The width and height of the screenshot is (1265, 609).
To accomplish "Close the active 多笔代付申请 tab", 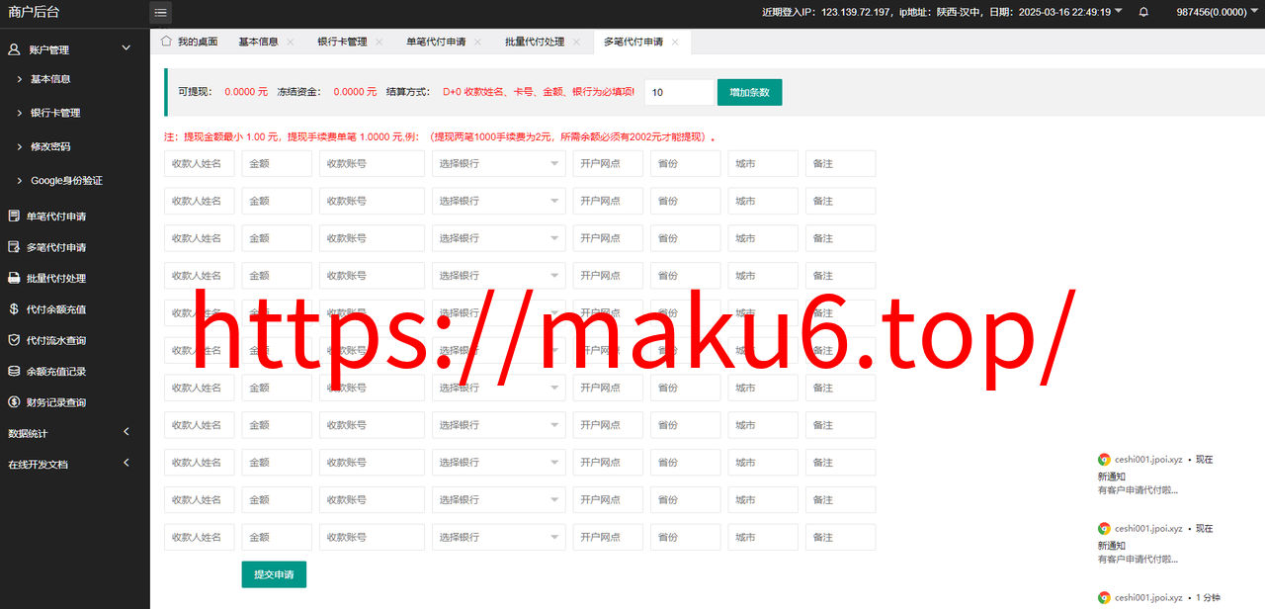I will (x=675, y=43).
